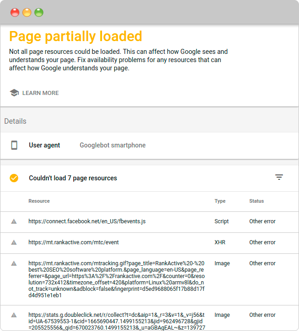The width and height of the screenshot is (299, 331).
Task: Select the stats.g.doubleclick.net resource URL
Action: 117,321
